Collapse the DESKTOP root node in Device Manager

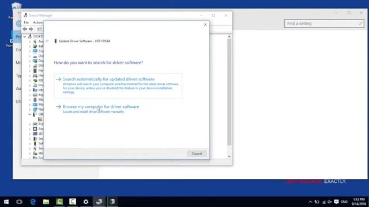pyautogui.click(x=25, y=37)
